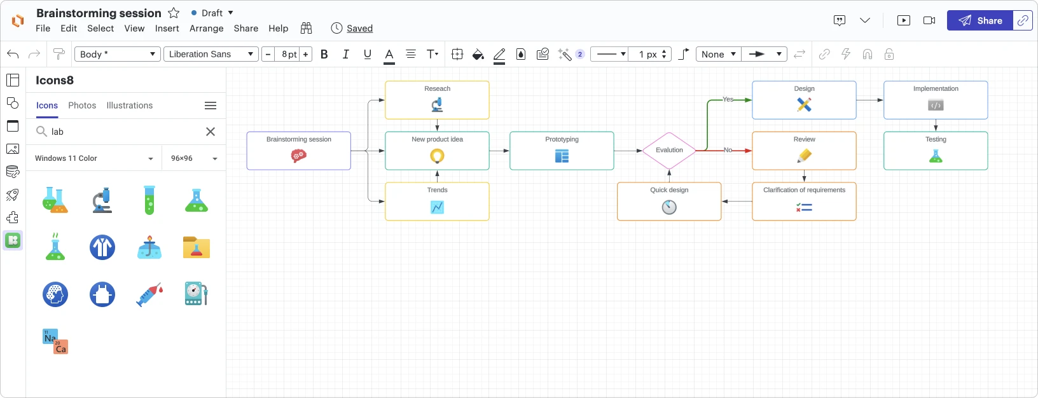Toggle italic text formatting
Screen dimensions: 1038x398
click(345, 54)
